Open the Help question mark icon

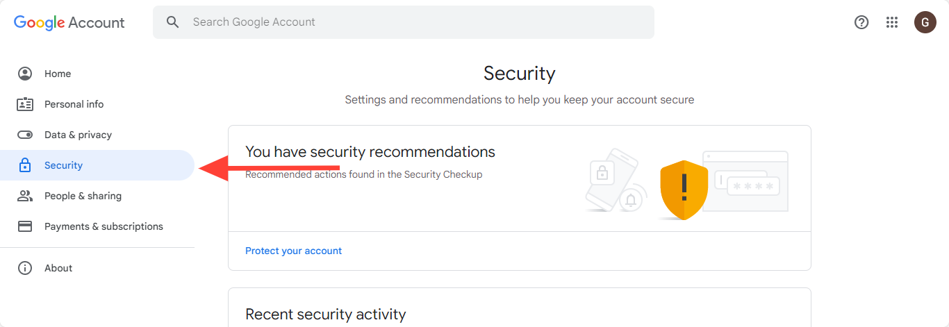(x=861, y=22)
